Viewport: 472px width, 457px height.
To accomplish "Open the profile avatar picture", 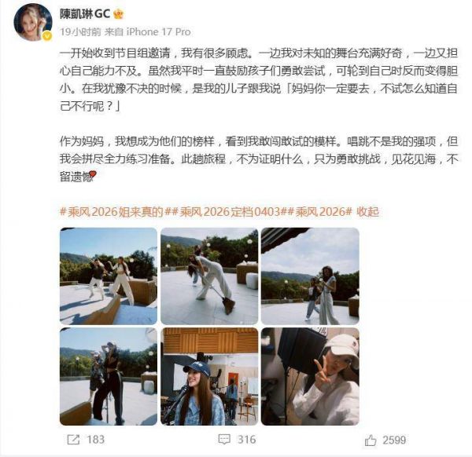I will click(x=33, y=22).
